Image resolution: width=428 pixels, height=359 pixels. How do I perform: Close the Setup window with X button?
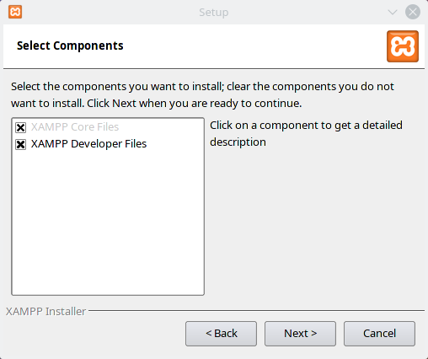[x=413, y=12]
